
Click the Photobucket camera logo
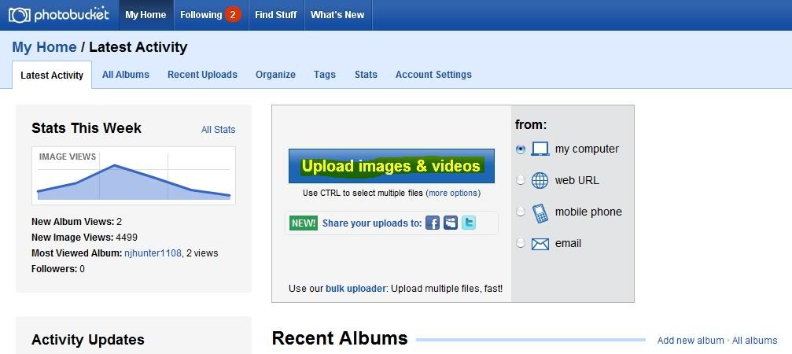(20, 15)
